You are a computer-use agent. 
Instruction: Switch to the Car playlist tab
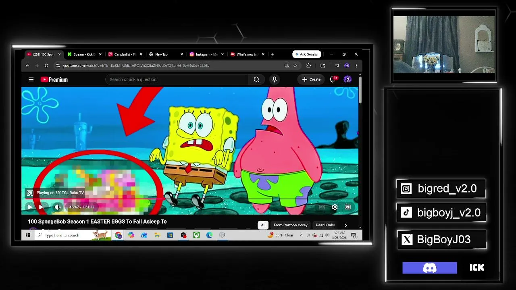point(125,54)
